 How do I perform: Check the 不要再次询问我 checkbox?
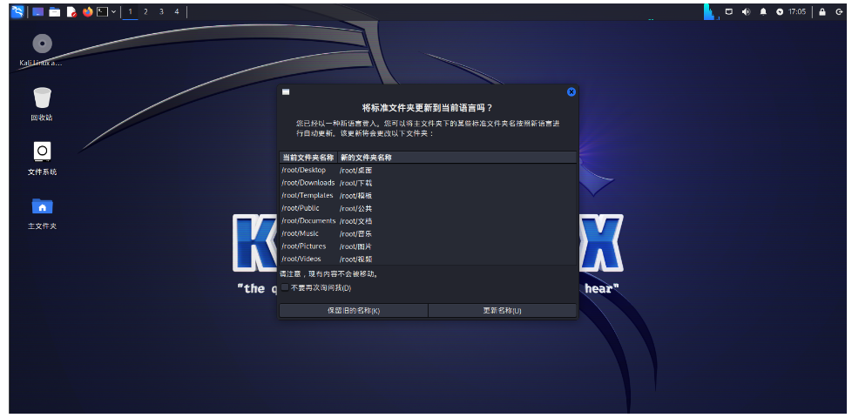coord(285,287)
